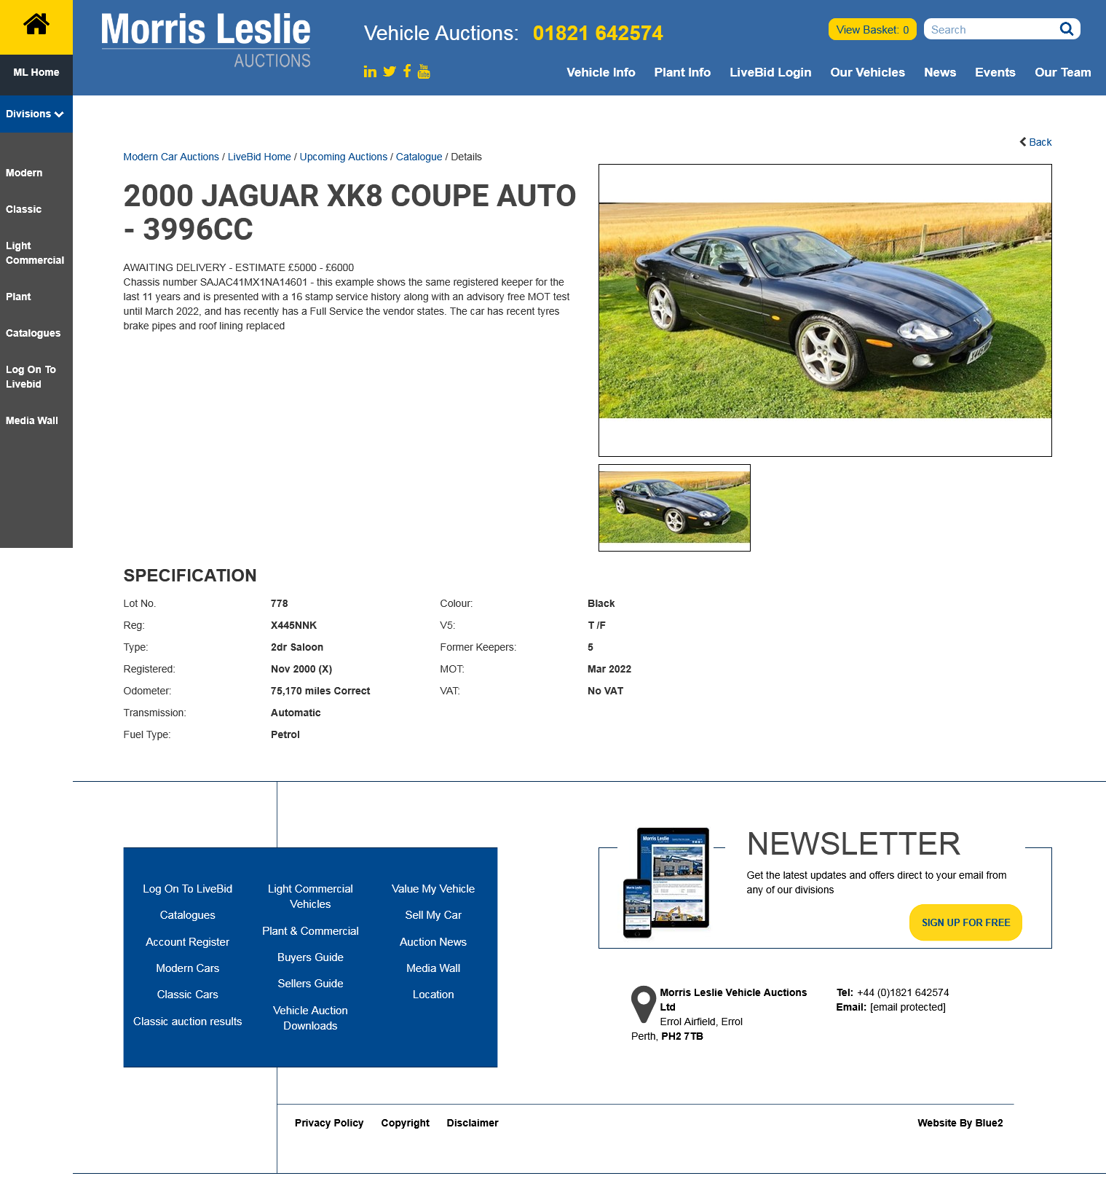The width and height of the screenshot is (1106, 1184).
Task: Open Our Vehicles nav item
Action: [867, 72]
